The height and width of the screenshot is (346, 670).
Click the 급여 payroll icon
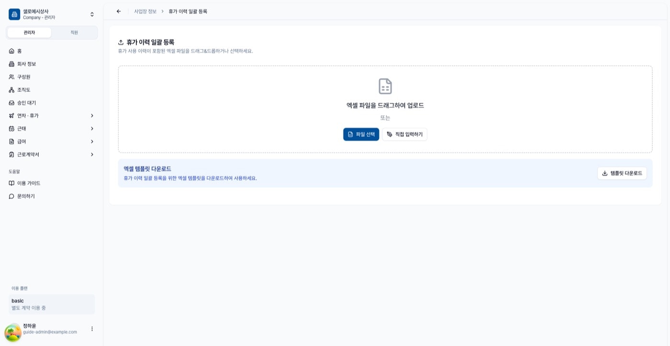pyautogui.click(x=11, y=141)
